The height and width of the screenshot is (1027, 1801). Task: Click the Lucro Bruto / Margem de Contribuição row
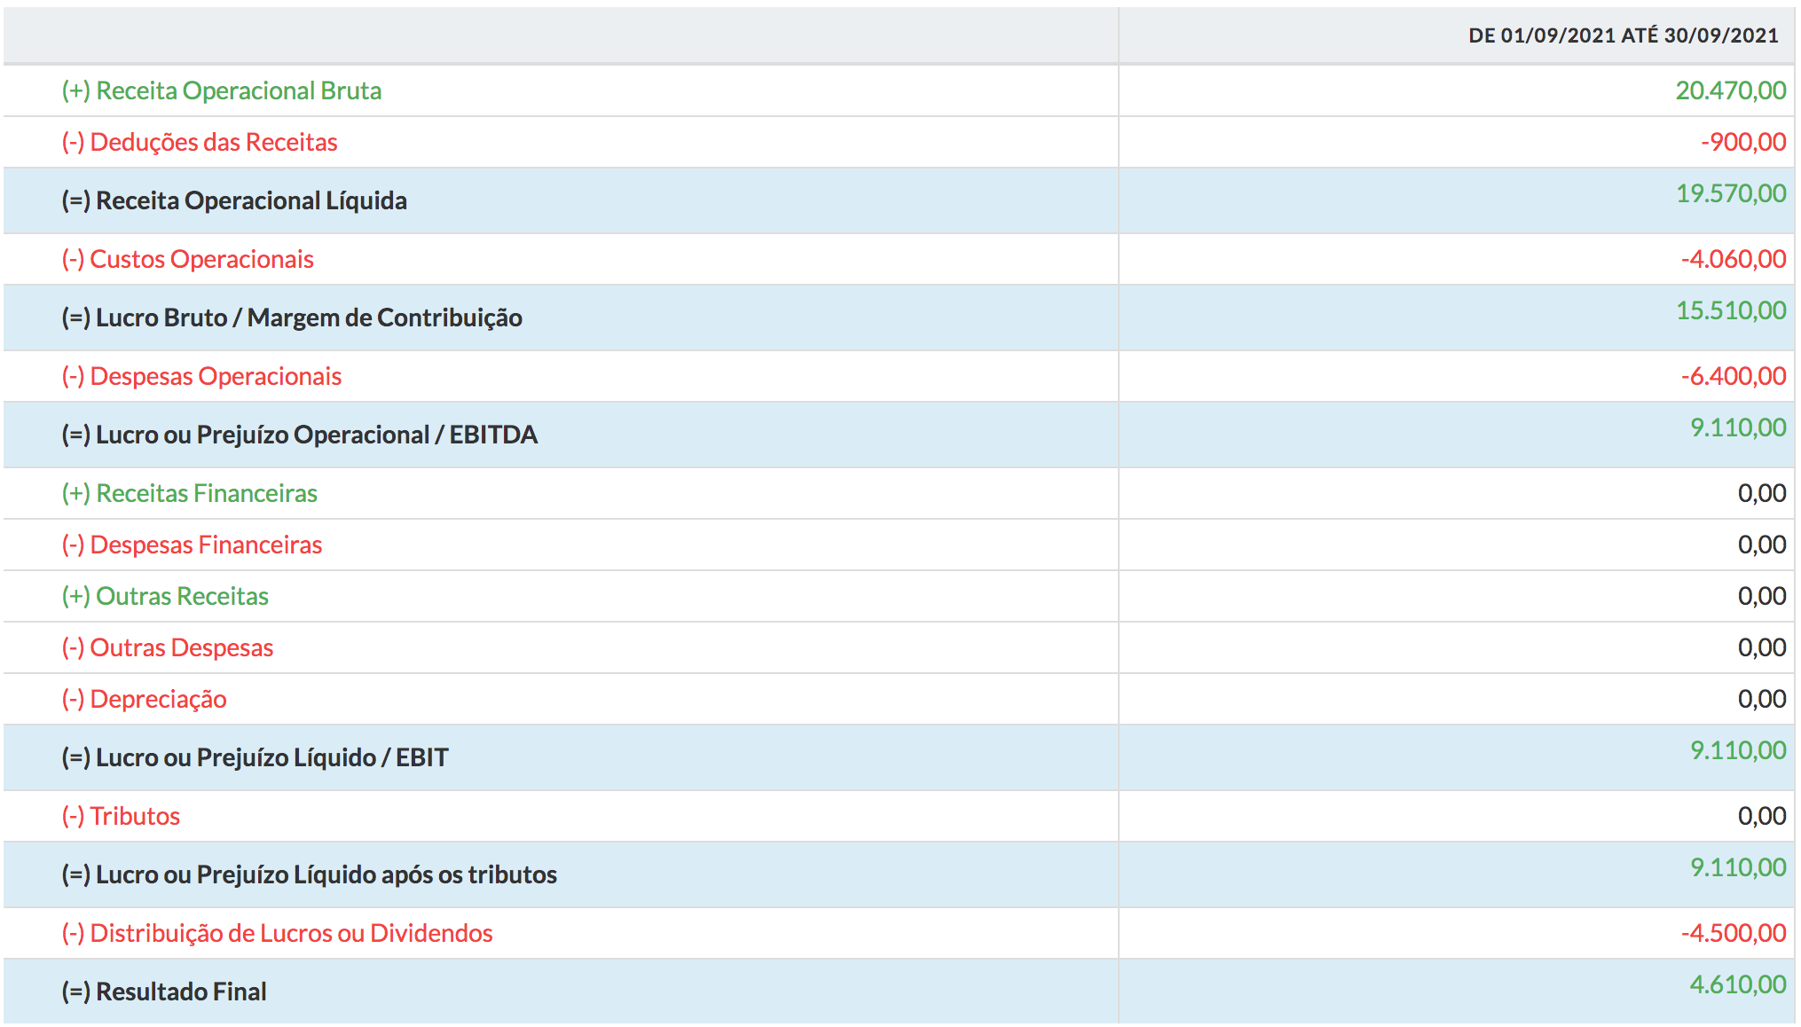292,318
